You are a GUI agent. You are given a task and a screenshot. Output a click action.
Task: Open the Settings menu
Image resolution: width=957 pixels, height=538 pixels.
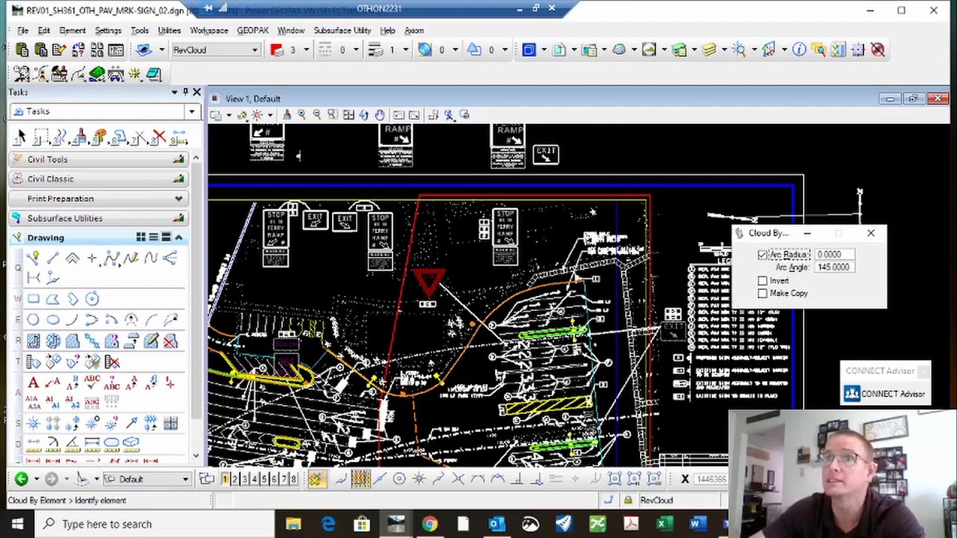(108, 31)
